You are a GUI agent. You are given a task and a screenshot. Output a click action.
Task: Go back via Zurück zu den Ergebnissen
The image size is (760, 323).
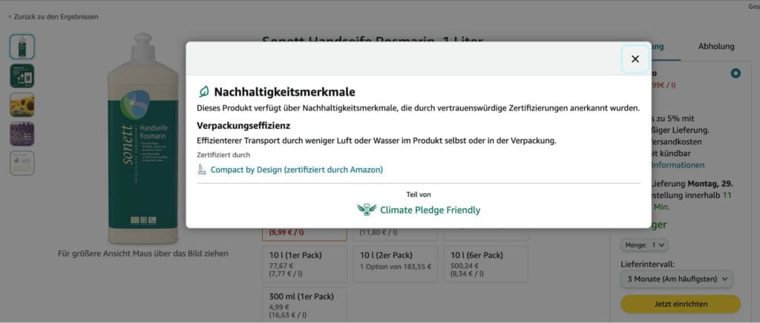[53, 16]
